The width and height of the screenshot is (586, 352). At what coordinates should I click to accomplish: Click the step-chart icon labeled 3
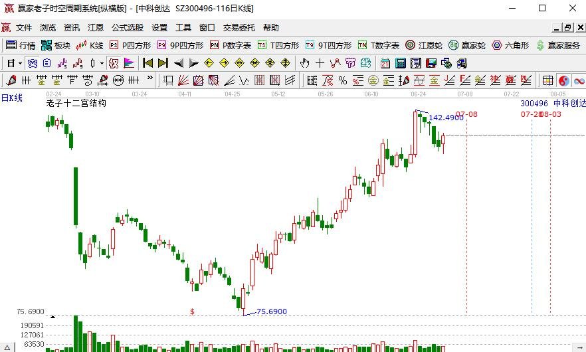click(62, 64)
